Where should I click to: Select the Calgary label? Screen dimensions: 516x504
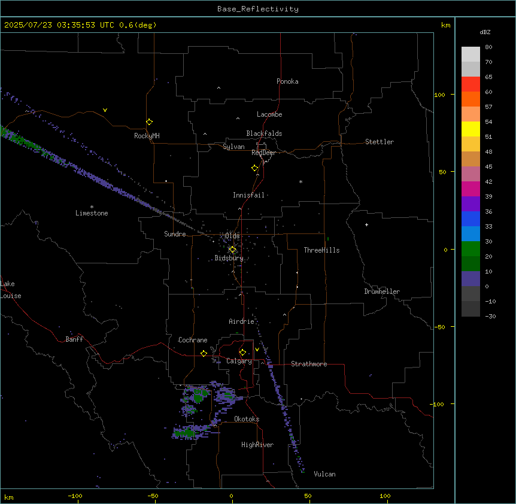pyautogui.click(x=239, y=361)
